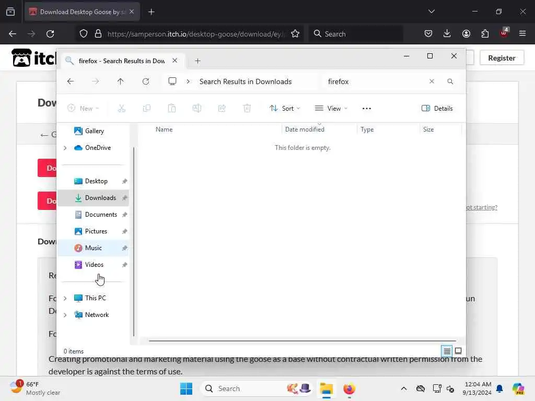
Task: Open Downloads quick access folder
Action: 93,198
